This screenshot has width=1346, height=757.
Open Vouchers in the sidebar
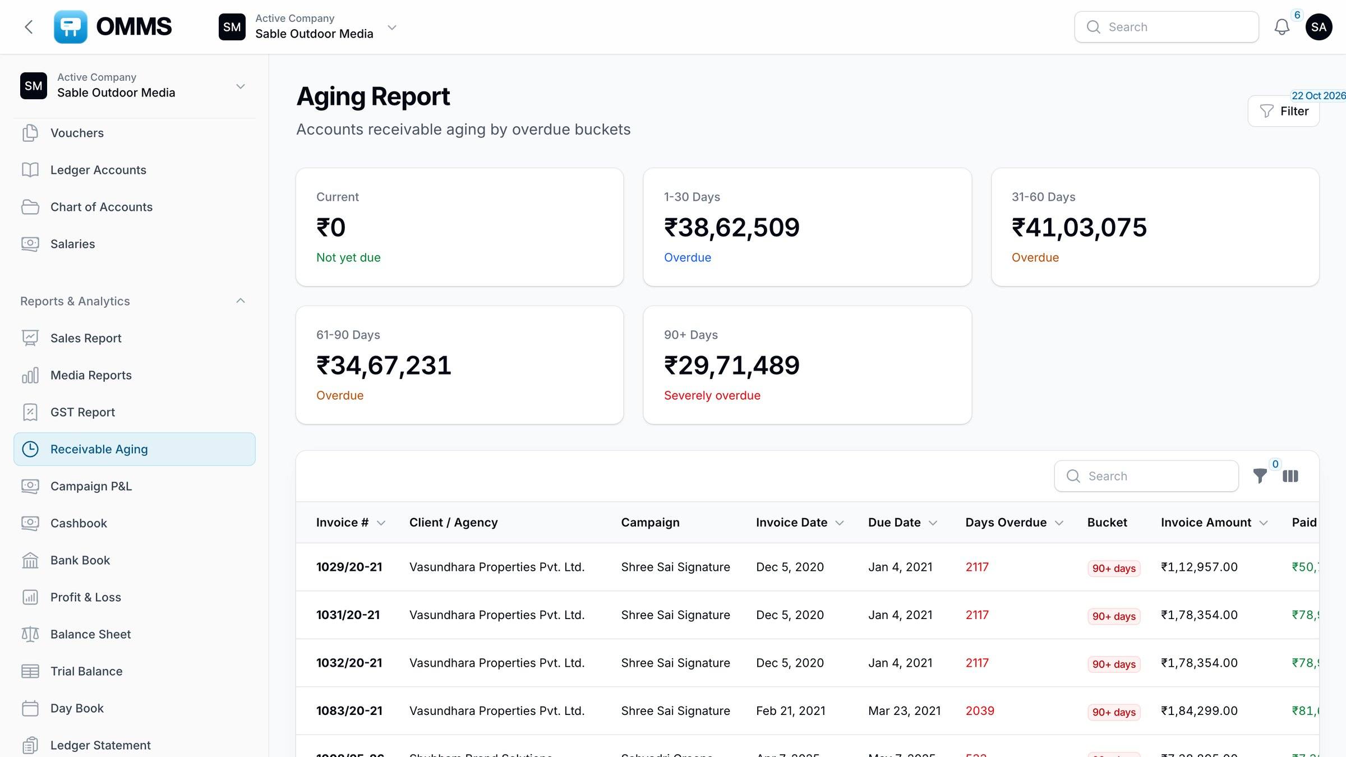tap(135, 133)
